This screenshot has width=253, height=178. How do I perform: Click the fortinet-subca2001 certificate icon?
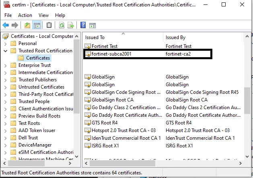click(x=88, y=54)
